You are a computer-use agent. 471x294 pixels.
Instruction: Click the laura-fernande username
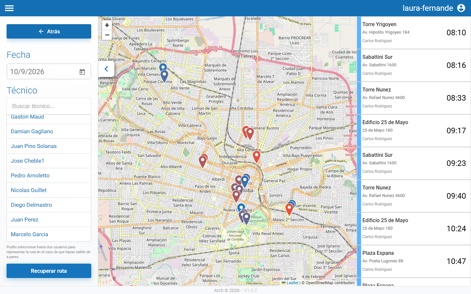428,8
